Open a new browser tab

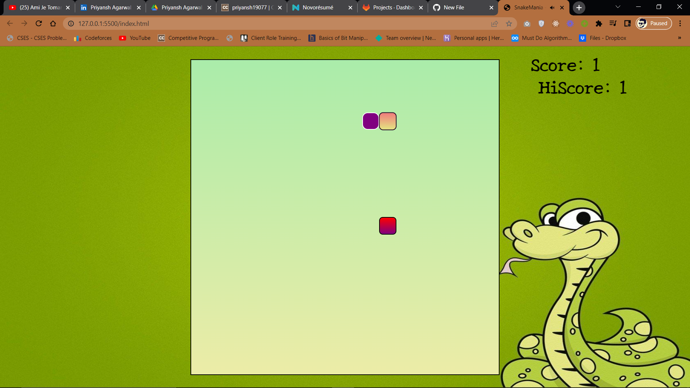pyautogui.click(x=579, y=8)
